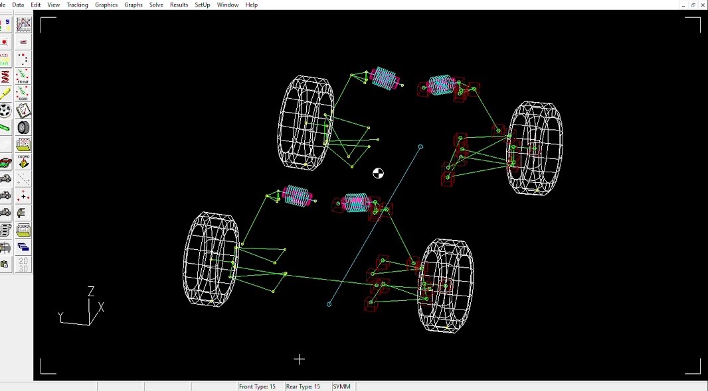
Task: Open the View menu
Action: click(53, 5)
